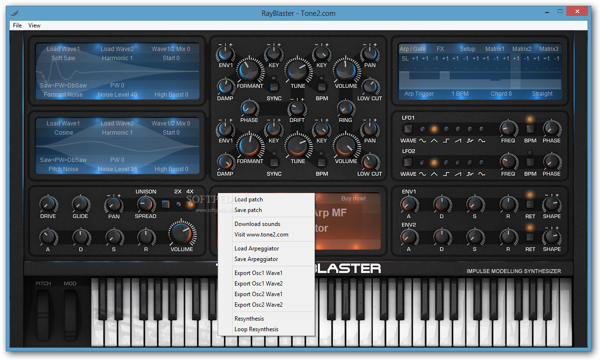The width and height of the screenshot is (601, 361).
Task: Click the oscillator 1 Noise Level 40 value
Action: [117, 95]
